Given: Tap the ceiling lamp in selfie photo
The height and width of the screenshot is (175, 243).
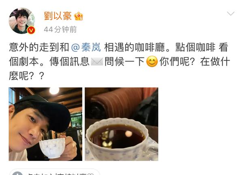Looking at the screenshot, I should [x=54, y=91].
